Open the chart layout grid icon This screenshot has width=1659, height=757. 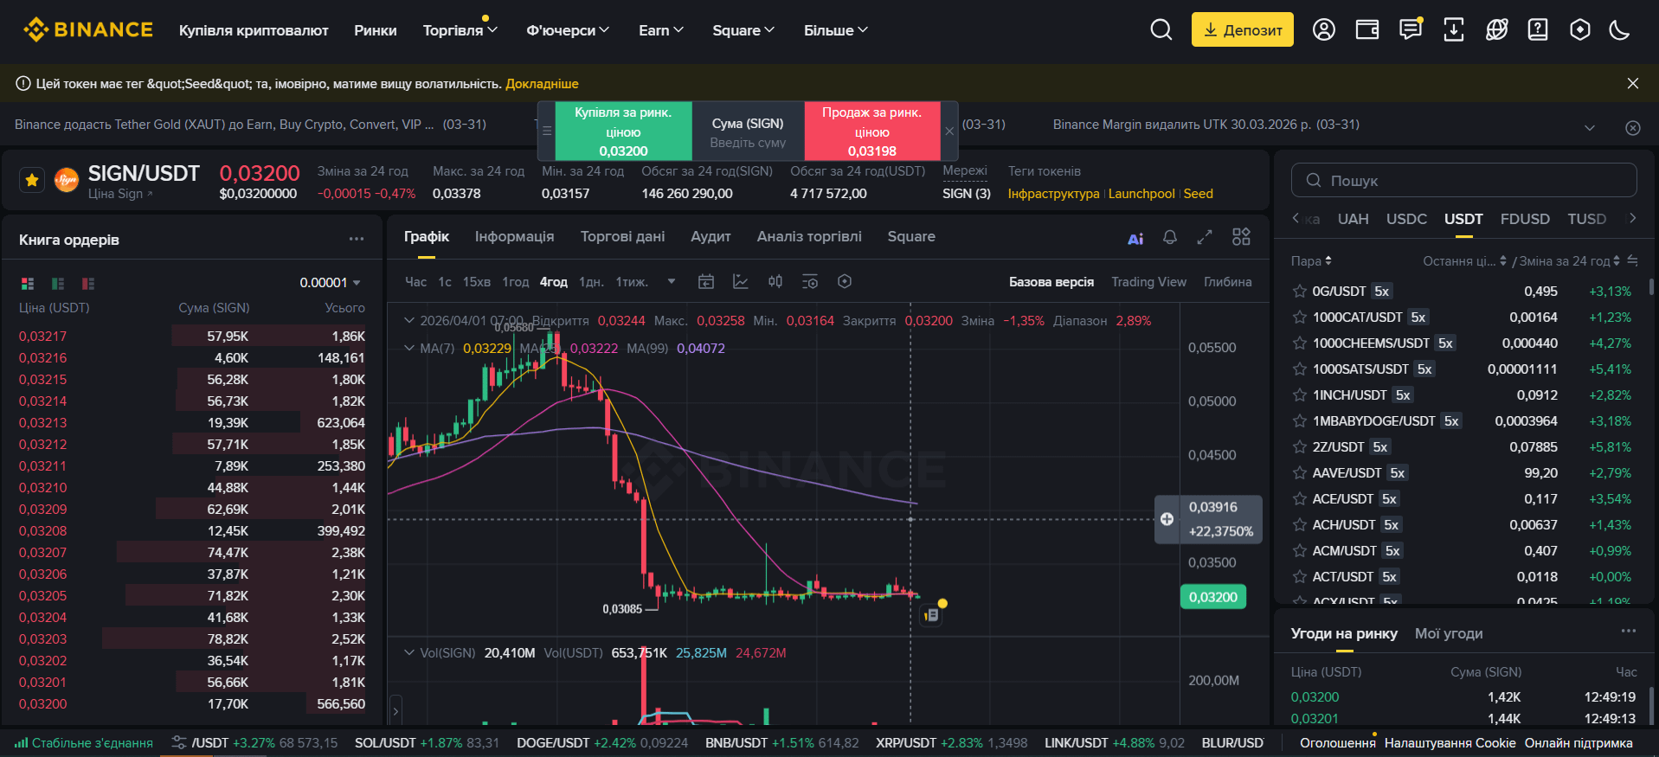pos(1241,237)
